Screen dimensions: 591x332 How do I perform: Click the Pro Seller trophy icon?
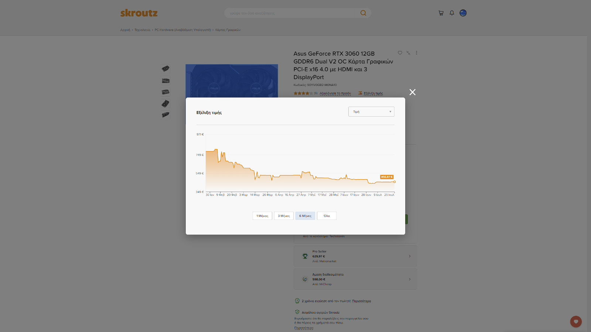(x=305, y=256)
